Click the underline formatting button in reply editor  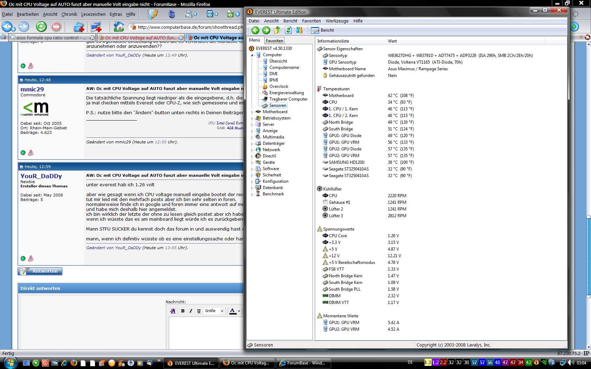pyautogui.click(x=199, y=311)
